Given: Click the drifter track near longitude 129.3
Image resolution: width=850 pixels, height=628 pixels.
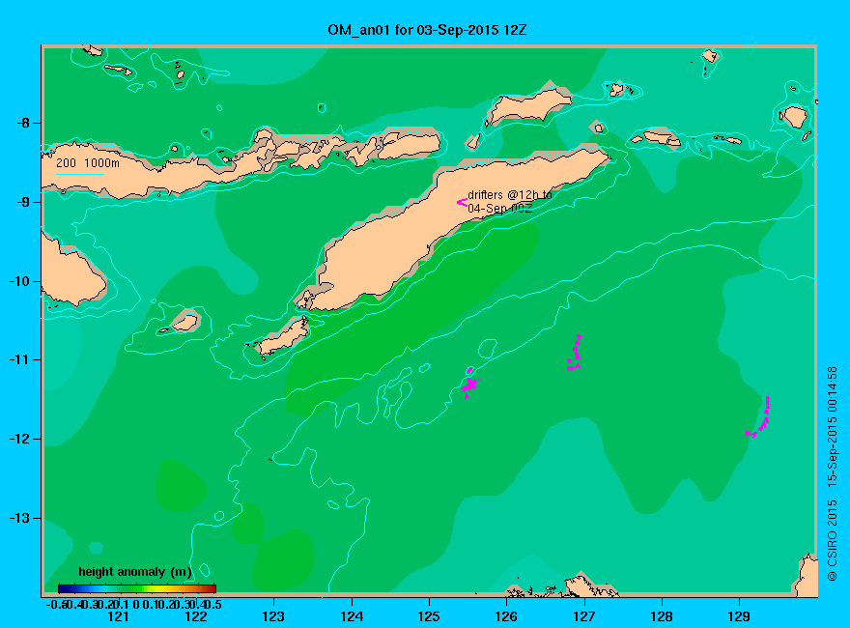Looking at the screenshot, I should click(x=758, y=416).
